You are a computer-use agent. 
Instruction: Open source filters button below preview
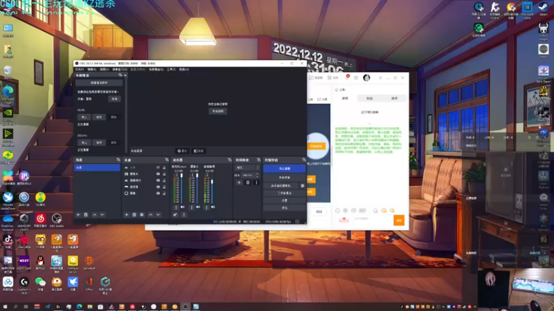coord(199,151)
